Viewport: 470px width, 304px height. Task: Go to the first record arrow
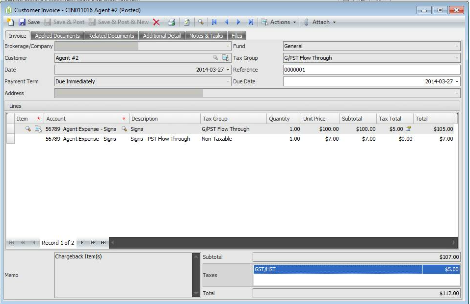[214, 22]
